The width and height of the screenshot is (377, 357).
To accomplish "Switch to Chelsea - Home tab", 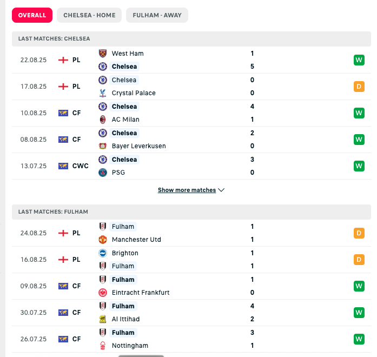I will 89,15.
